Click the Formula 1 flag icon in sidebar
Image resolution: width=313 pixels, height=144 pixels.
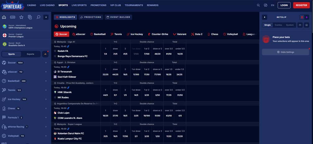coord(4,117)
